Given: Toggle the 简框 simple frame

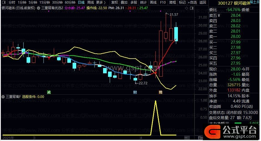Looking at the screenshot, I should [172, 2].
